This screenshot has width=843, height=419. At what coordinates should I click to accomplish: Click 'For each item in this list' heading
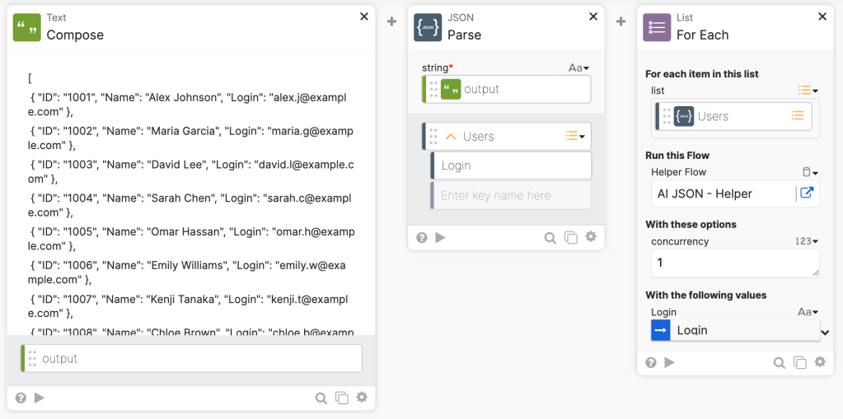(x=702, y=73)
